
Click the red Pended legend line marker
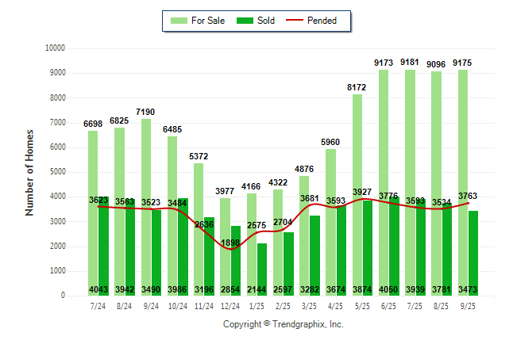[x=299, y=21]
